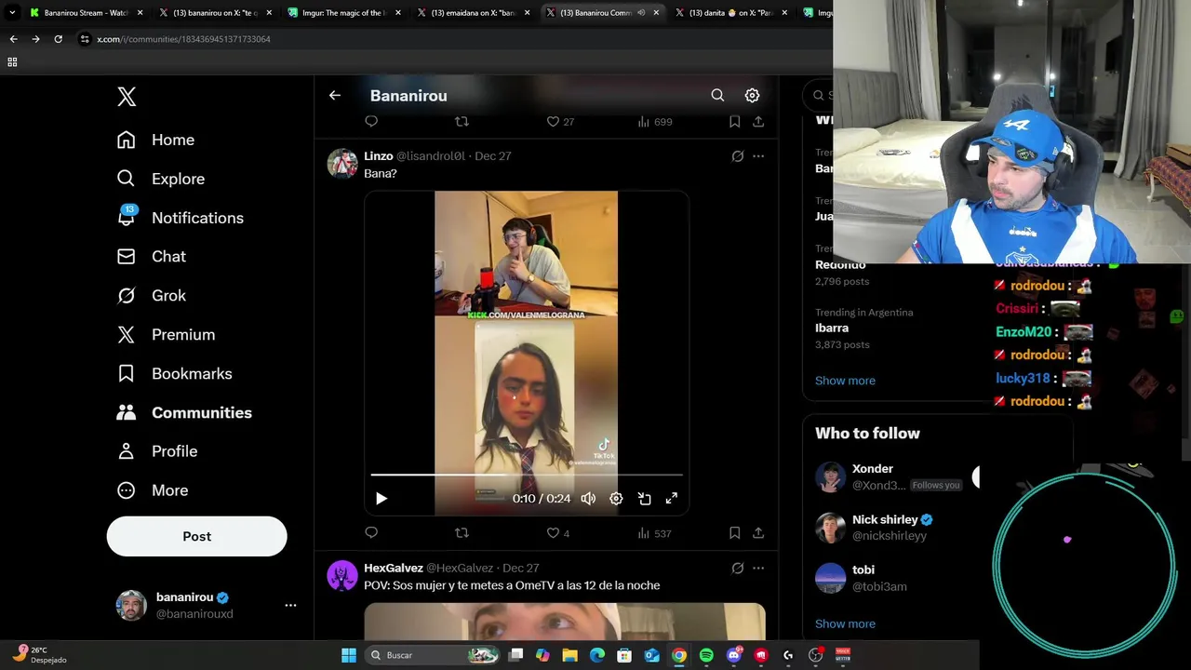
Task: Switch to emaidana on X tab
Action: click(x=473, y=13)
